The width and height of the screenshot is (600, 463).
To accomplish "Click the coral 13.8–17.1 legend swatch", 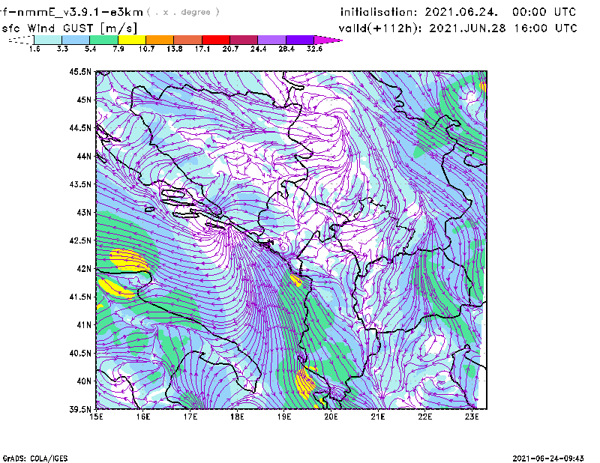I will [188, 40].
